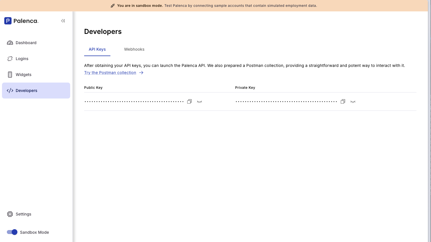This screenshot has height=242, width=431.
Task: Switch to the Webhooks tab
Action: coord(134,49)
